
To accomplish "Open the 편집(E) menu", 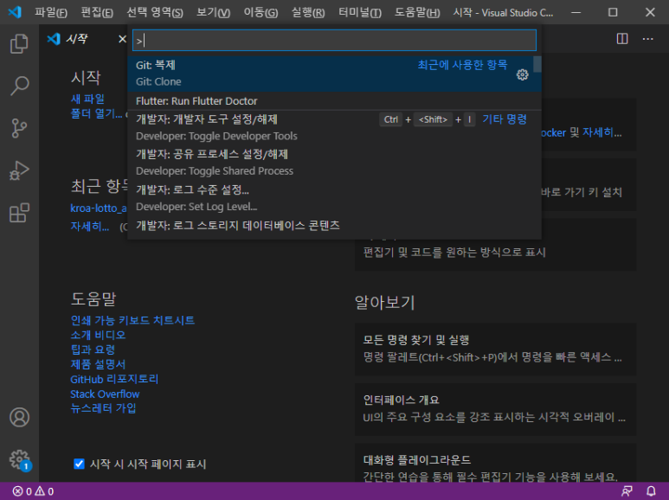I will click(x=97, y=12).
